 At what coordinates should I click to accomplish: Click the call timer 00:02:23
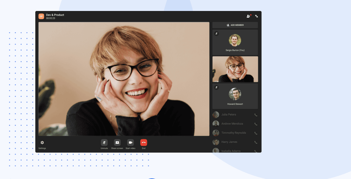pos(51,19)
